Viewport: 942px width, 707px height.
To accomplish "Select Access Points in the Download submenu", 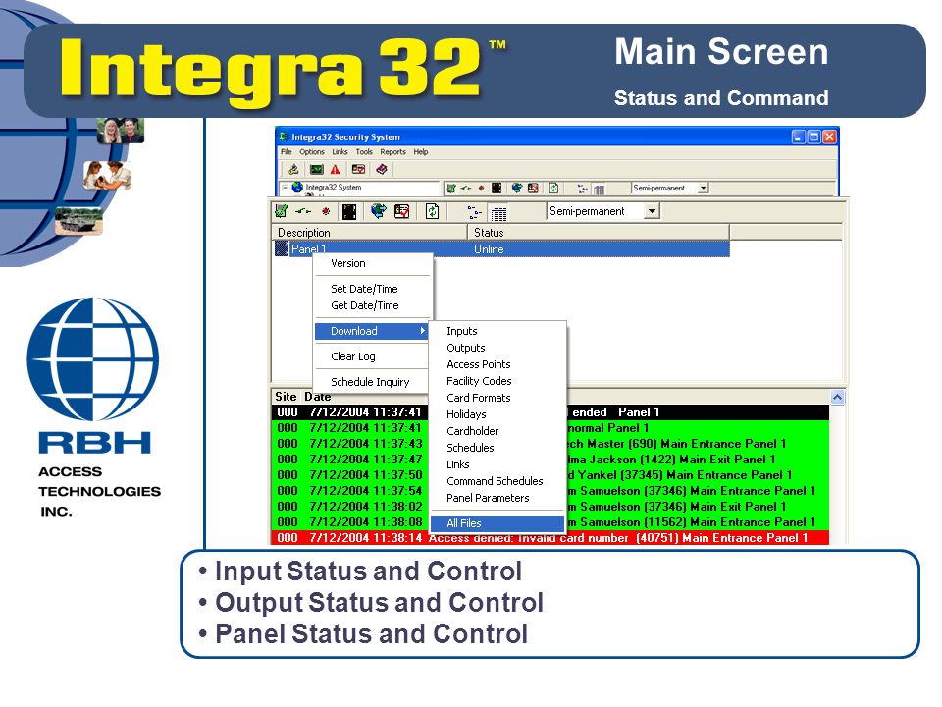I will (497, 364).
